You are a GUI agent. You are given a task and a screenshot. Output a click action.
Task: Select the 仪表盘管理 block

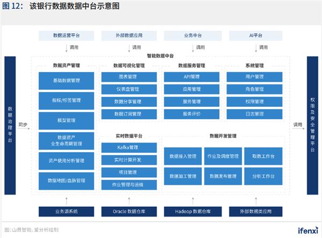(x=128, y=89)
